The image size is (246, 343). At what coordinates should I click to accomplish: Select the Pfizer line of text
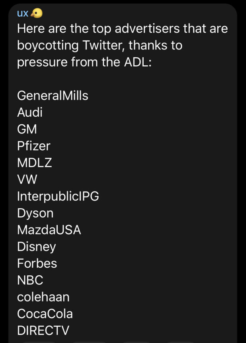coord(34,146)
